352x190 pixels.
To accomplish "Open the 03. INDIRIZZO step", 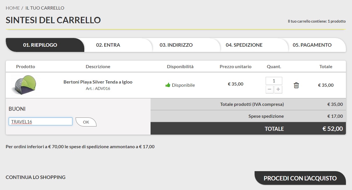I will click(176, 45).
